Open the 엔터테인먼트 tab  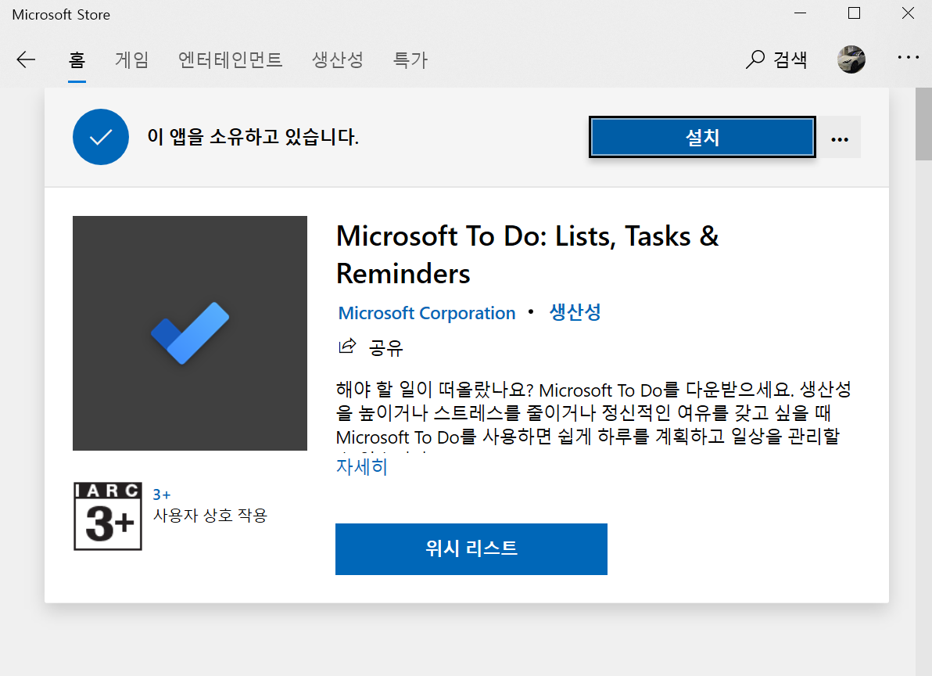(230, 59)
